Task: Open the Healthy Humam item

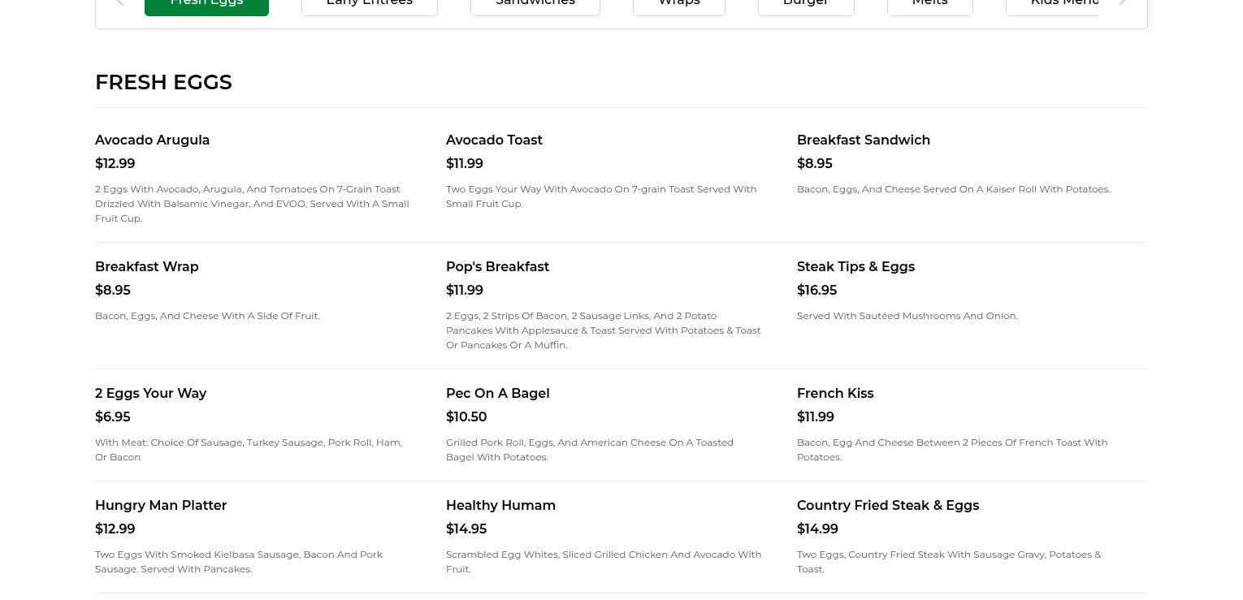Action: [500, 506]
